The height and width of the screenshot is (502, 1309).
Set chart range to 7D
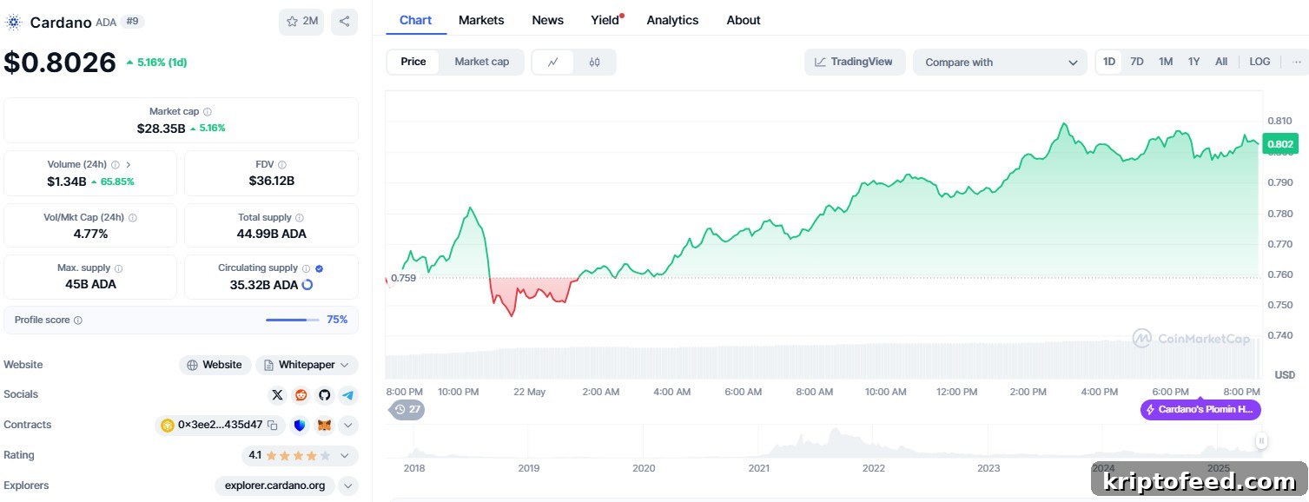(1137, 62)
